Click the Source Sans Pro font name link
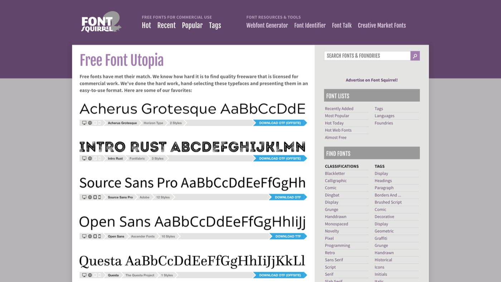 tap(120, 197)
